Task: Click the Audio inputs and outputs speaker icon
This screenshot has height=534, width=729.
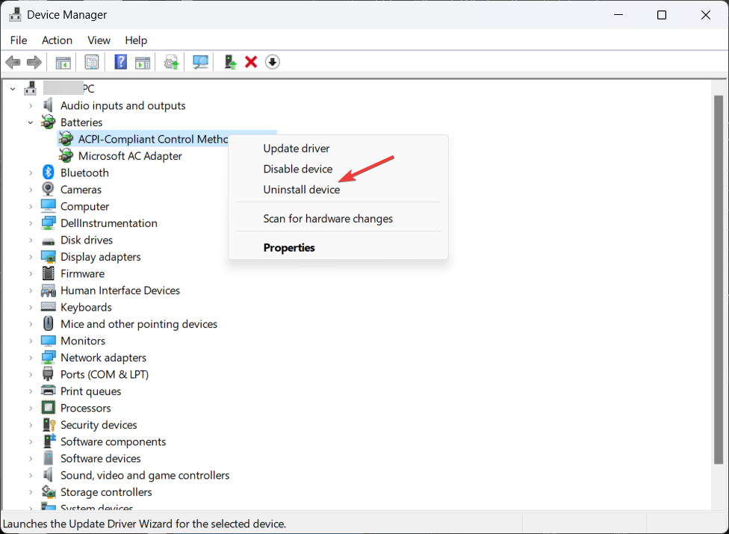Action: [48, 105]
